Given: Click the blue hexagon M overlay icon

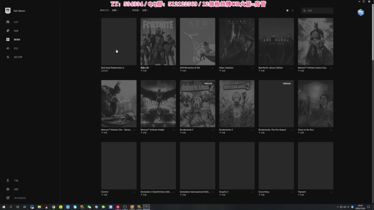Looking at the screenshot, I should pyautogui.click(x=360, y=12).
